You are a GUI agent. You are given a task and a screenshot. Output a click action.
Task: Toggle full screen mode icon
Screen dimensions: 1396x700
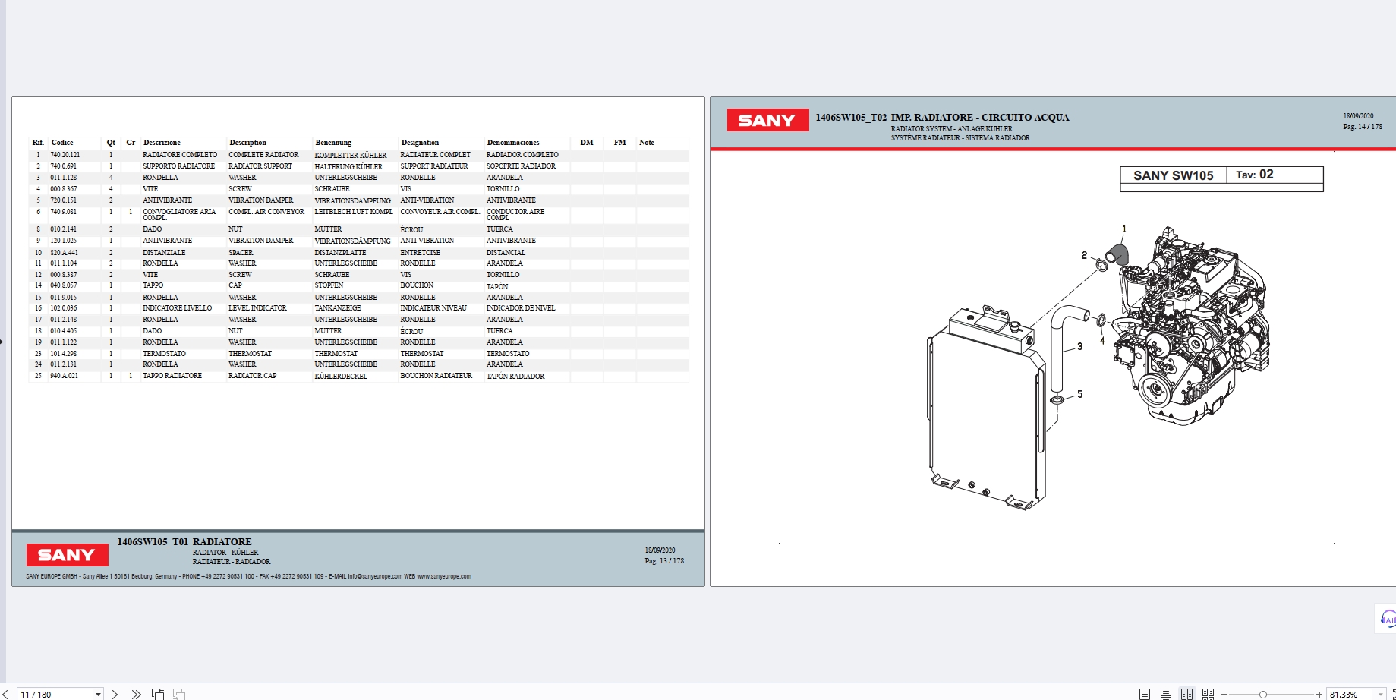tap(1393, 694)
